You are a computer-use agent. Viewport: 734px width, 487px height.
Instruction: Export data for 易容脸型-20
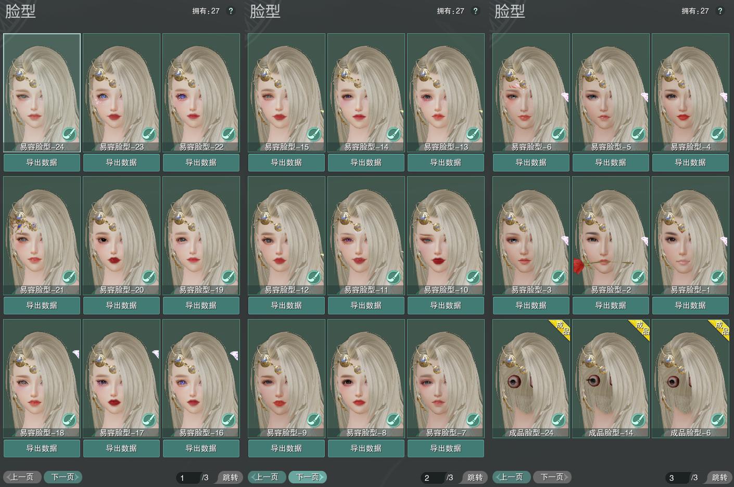(x=121, y=306)
